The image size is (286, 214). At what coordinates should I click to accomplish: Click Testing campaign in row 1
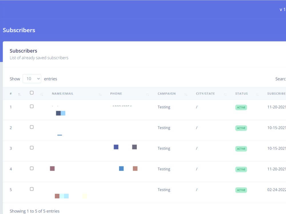pyautogui.click(x=164, y=107)
